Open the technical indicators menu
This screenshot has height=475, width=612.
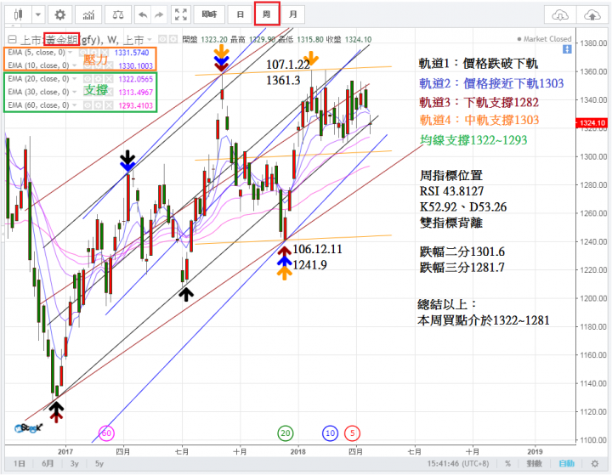pos(88,14)
